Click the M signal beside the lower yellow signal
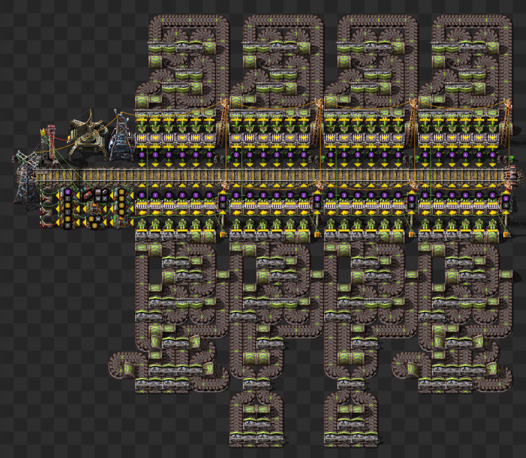This screenshot has height=458, width=526. coord(98,219)
